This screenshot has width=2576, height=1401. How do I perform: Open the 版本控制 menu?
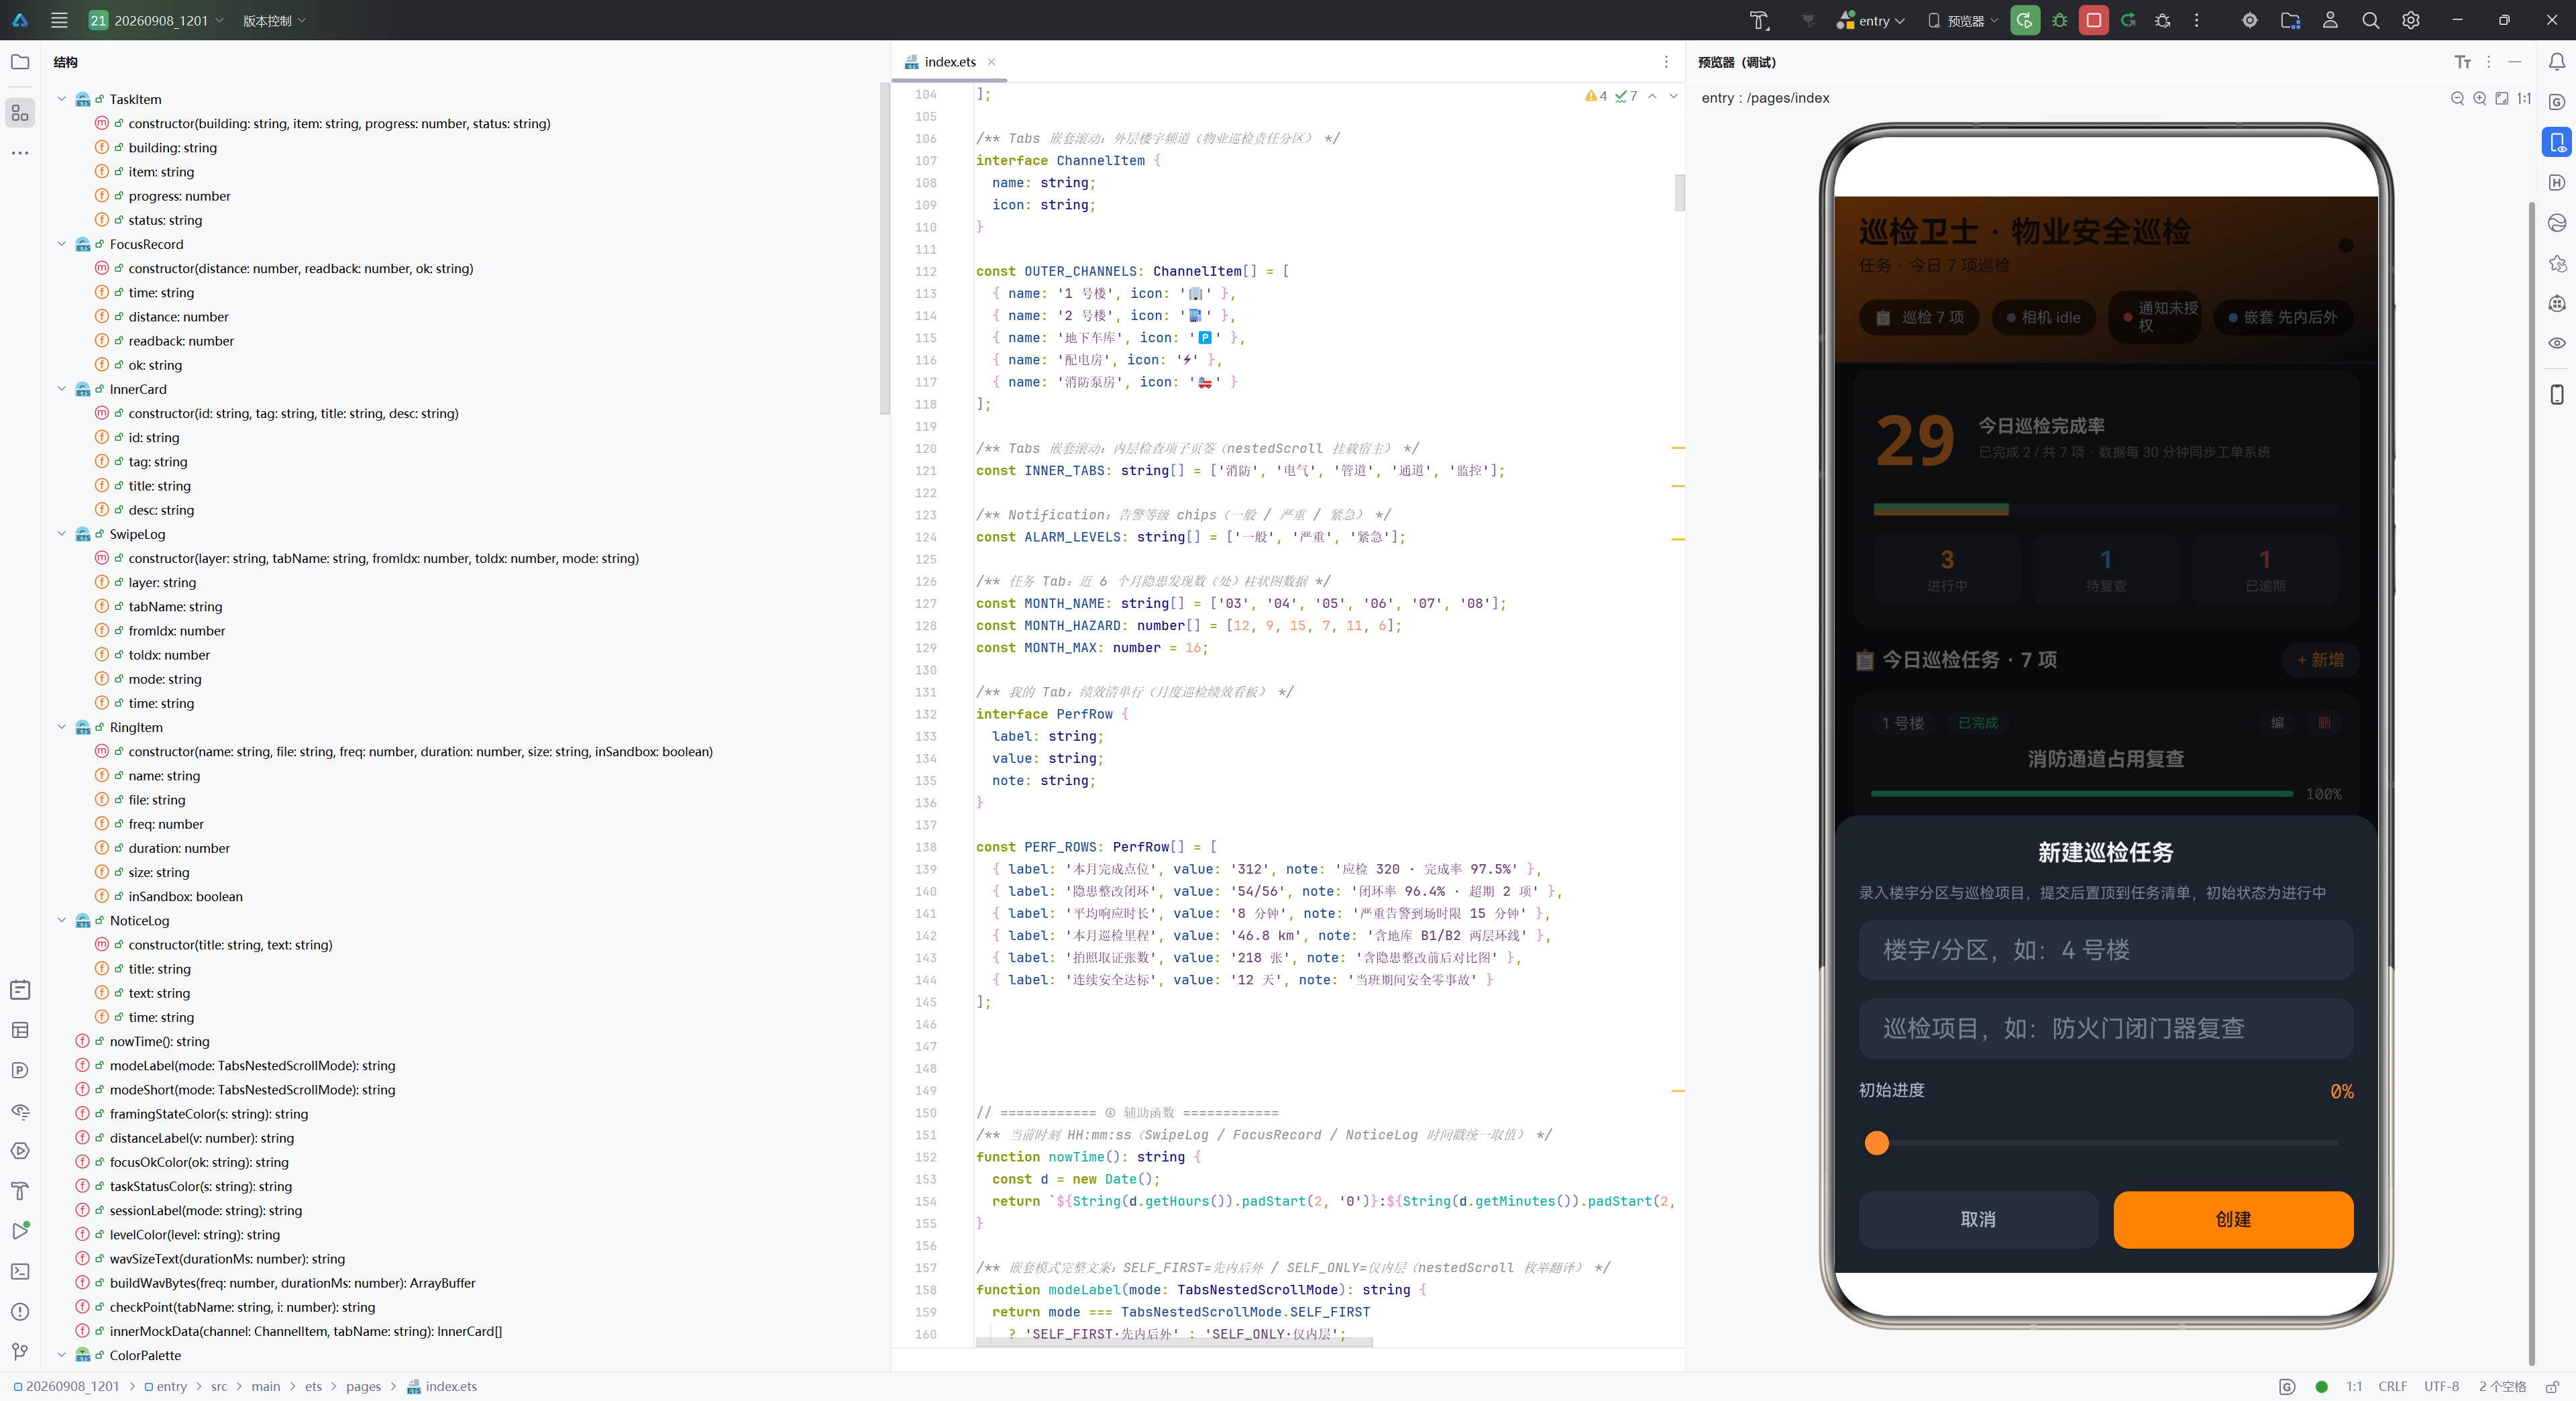pyautogui.click(x=274, y=20)
